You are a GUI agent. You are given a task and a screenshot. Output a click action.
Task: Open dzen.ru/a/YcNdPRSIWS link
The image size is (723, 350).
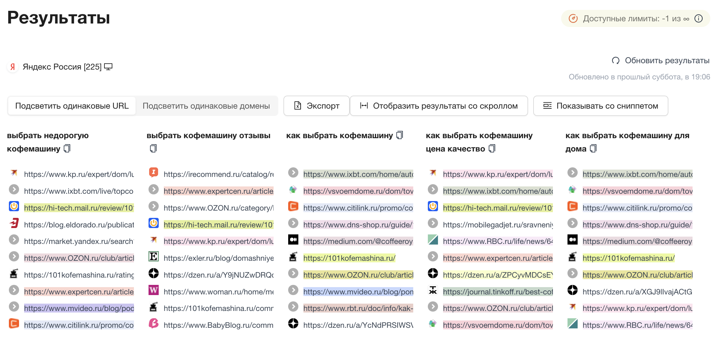coord(358,325)
